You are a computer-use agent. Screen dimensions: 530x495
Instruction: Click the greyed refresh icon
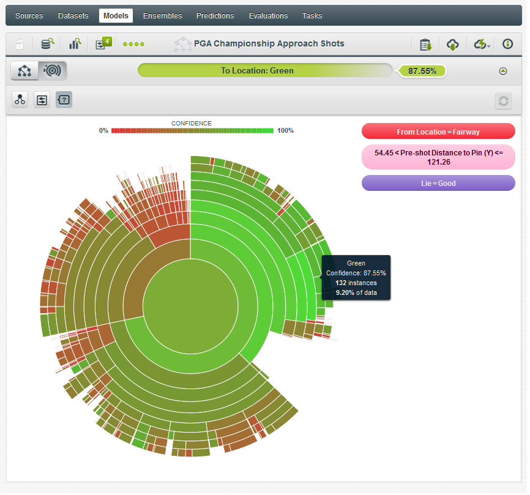coord(503,101)
